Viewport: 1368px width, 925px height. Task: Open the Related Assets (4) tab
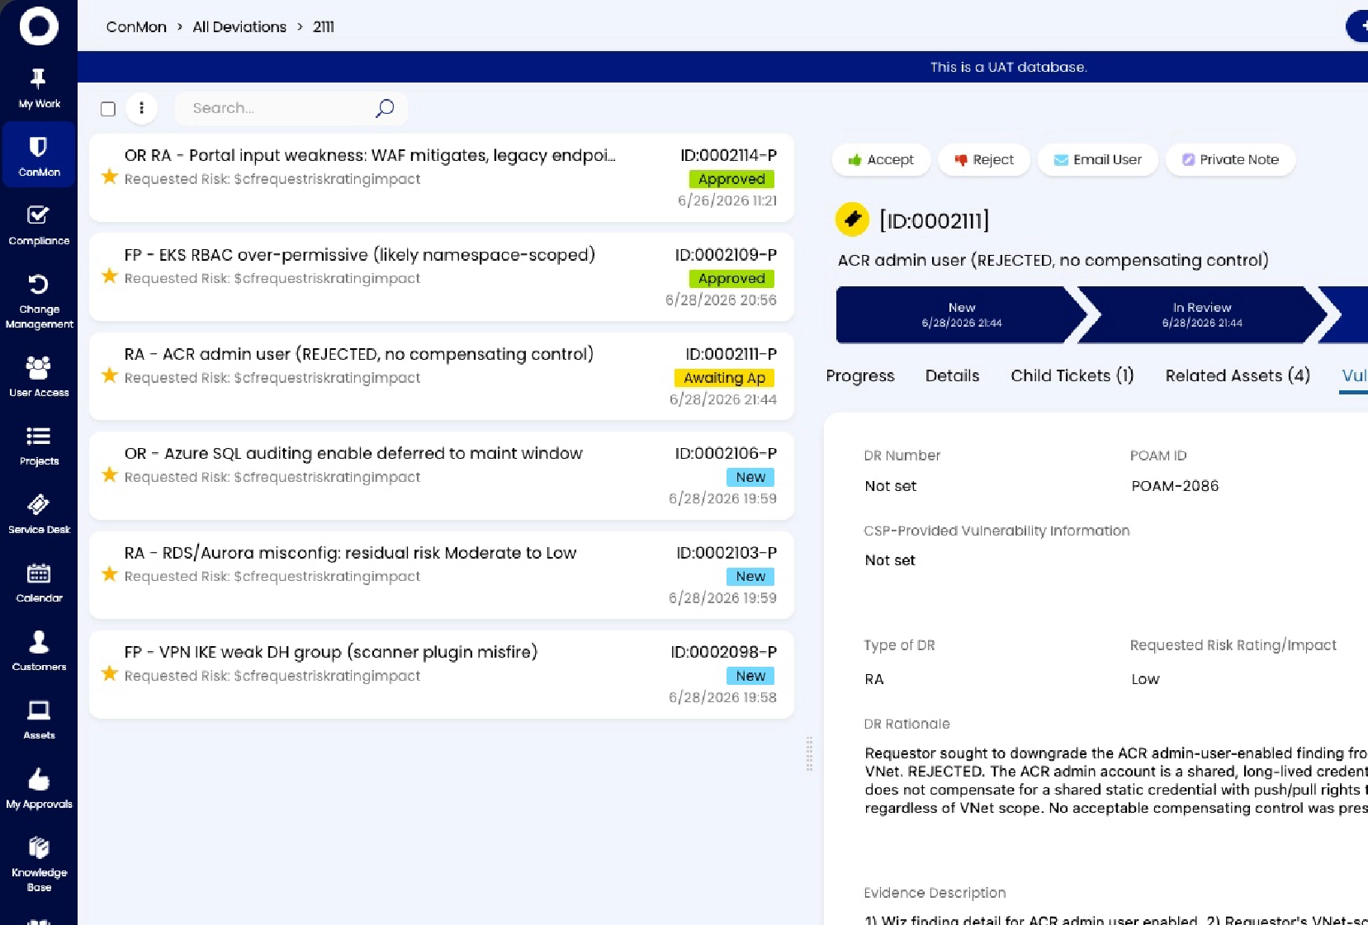pos(1238,375)
